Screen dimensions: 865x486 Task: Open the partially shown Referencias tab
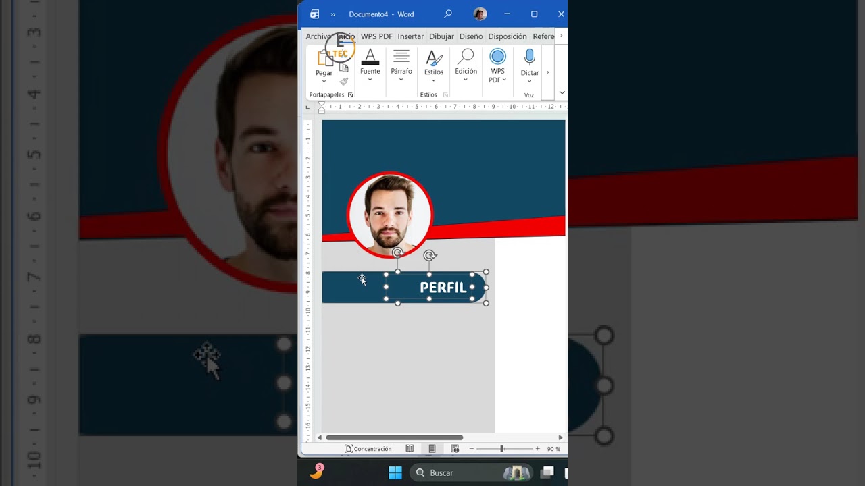click(543, 36)
